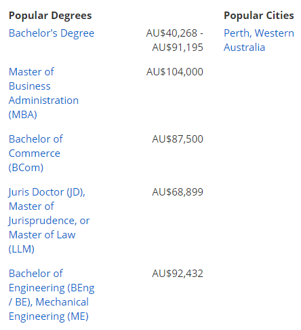Select the AU$104,000 MBA salary figure
The image size is (301, 330).
click(175, 72)
